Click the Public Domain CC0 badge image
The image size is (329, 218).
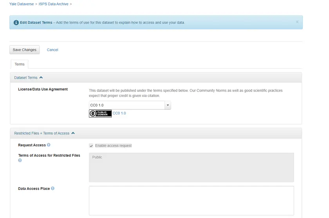point(100,113)
